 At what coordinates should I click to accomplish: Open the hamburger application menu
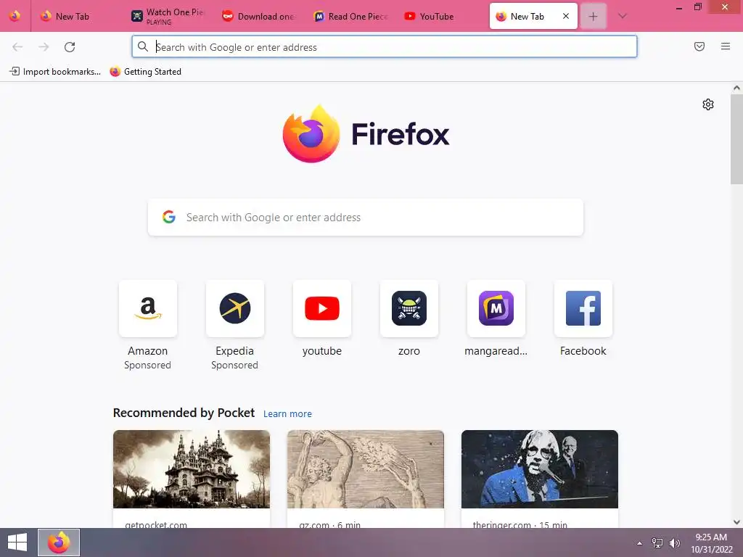[x=725, y=46]
